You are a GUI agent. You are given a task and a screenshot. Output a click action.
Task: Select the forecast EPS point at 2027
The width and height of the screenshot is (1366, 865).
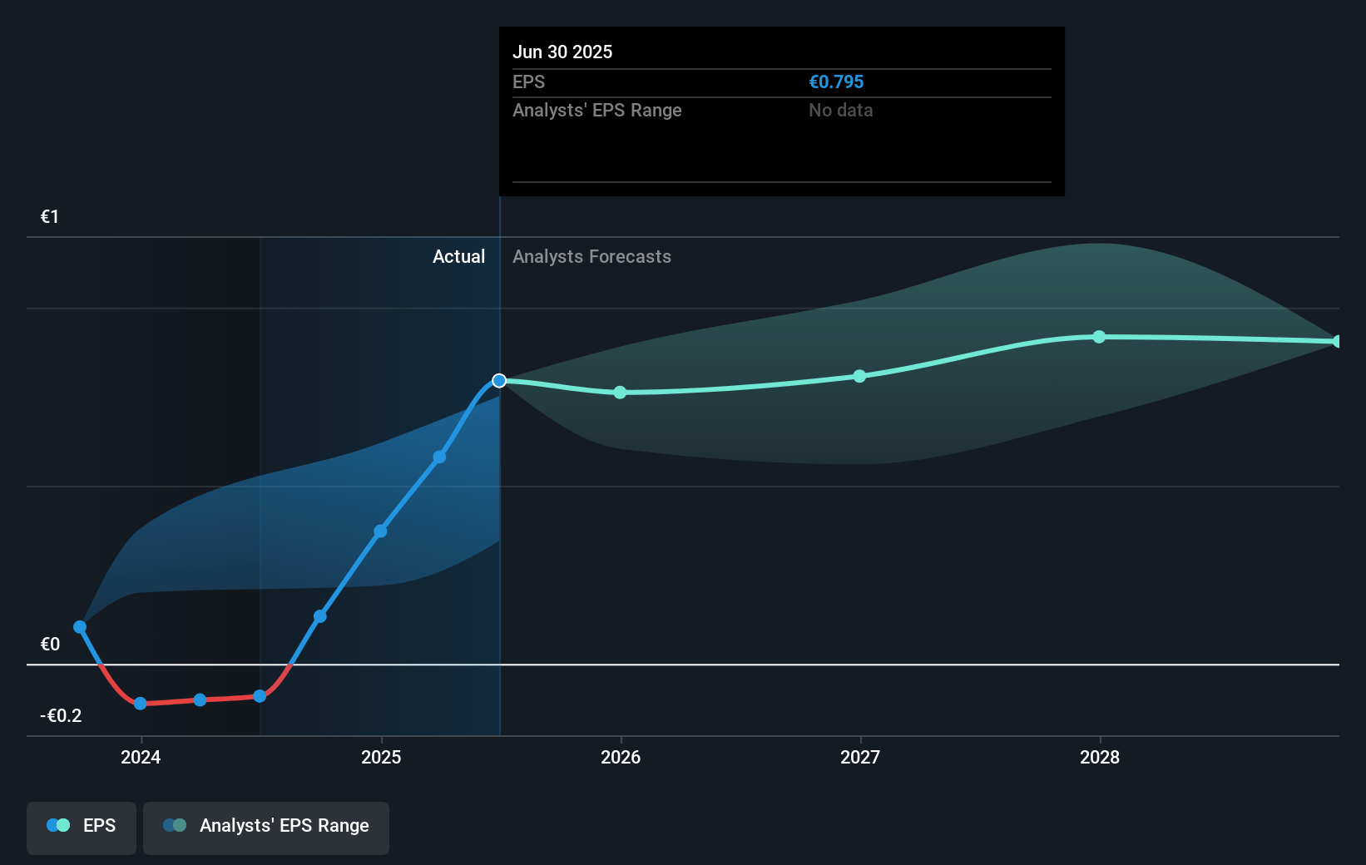(859, 376)
